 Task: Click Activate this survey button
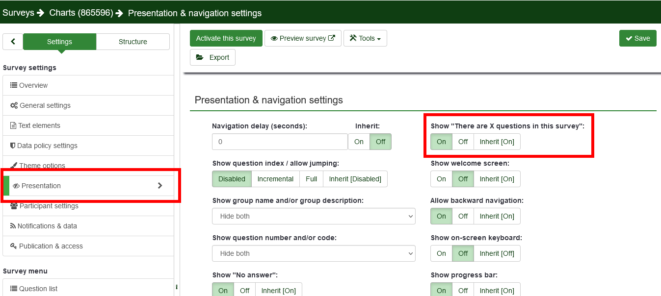226,38
